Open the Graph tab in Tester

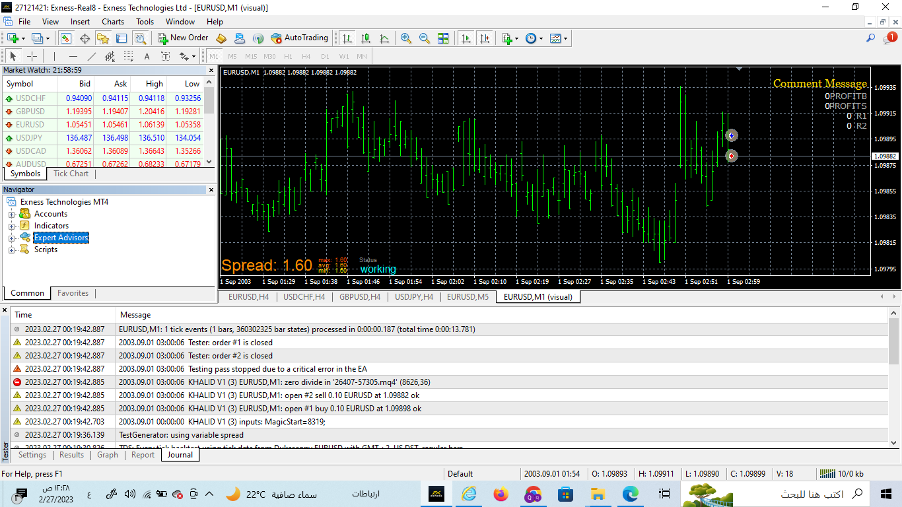(108, 455)
